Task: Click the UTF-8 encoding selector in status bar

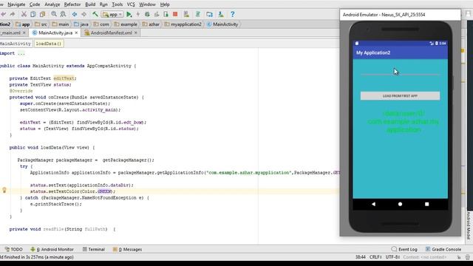Action: [x=392, y=257]
